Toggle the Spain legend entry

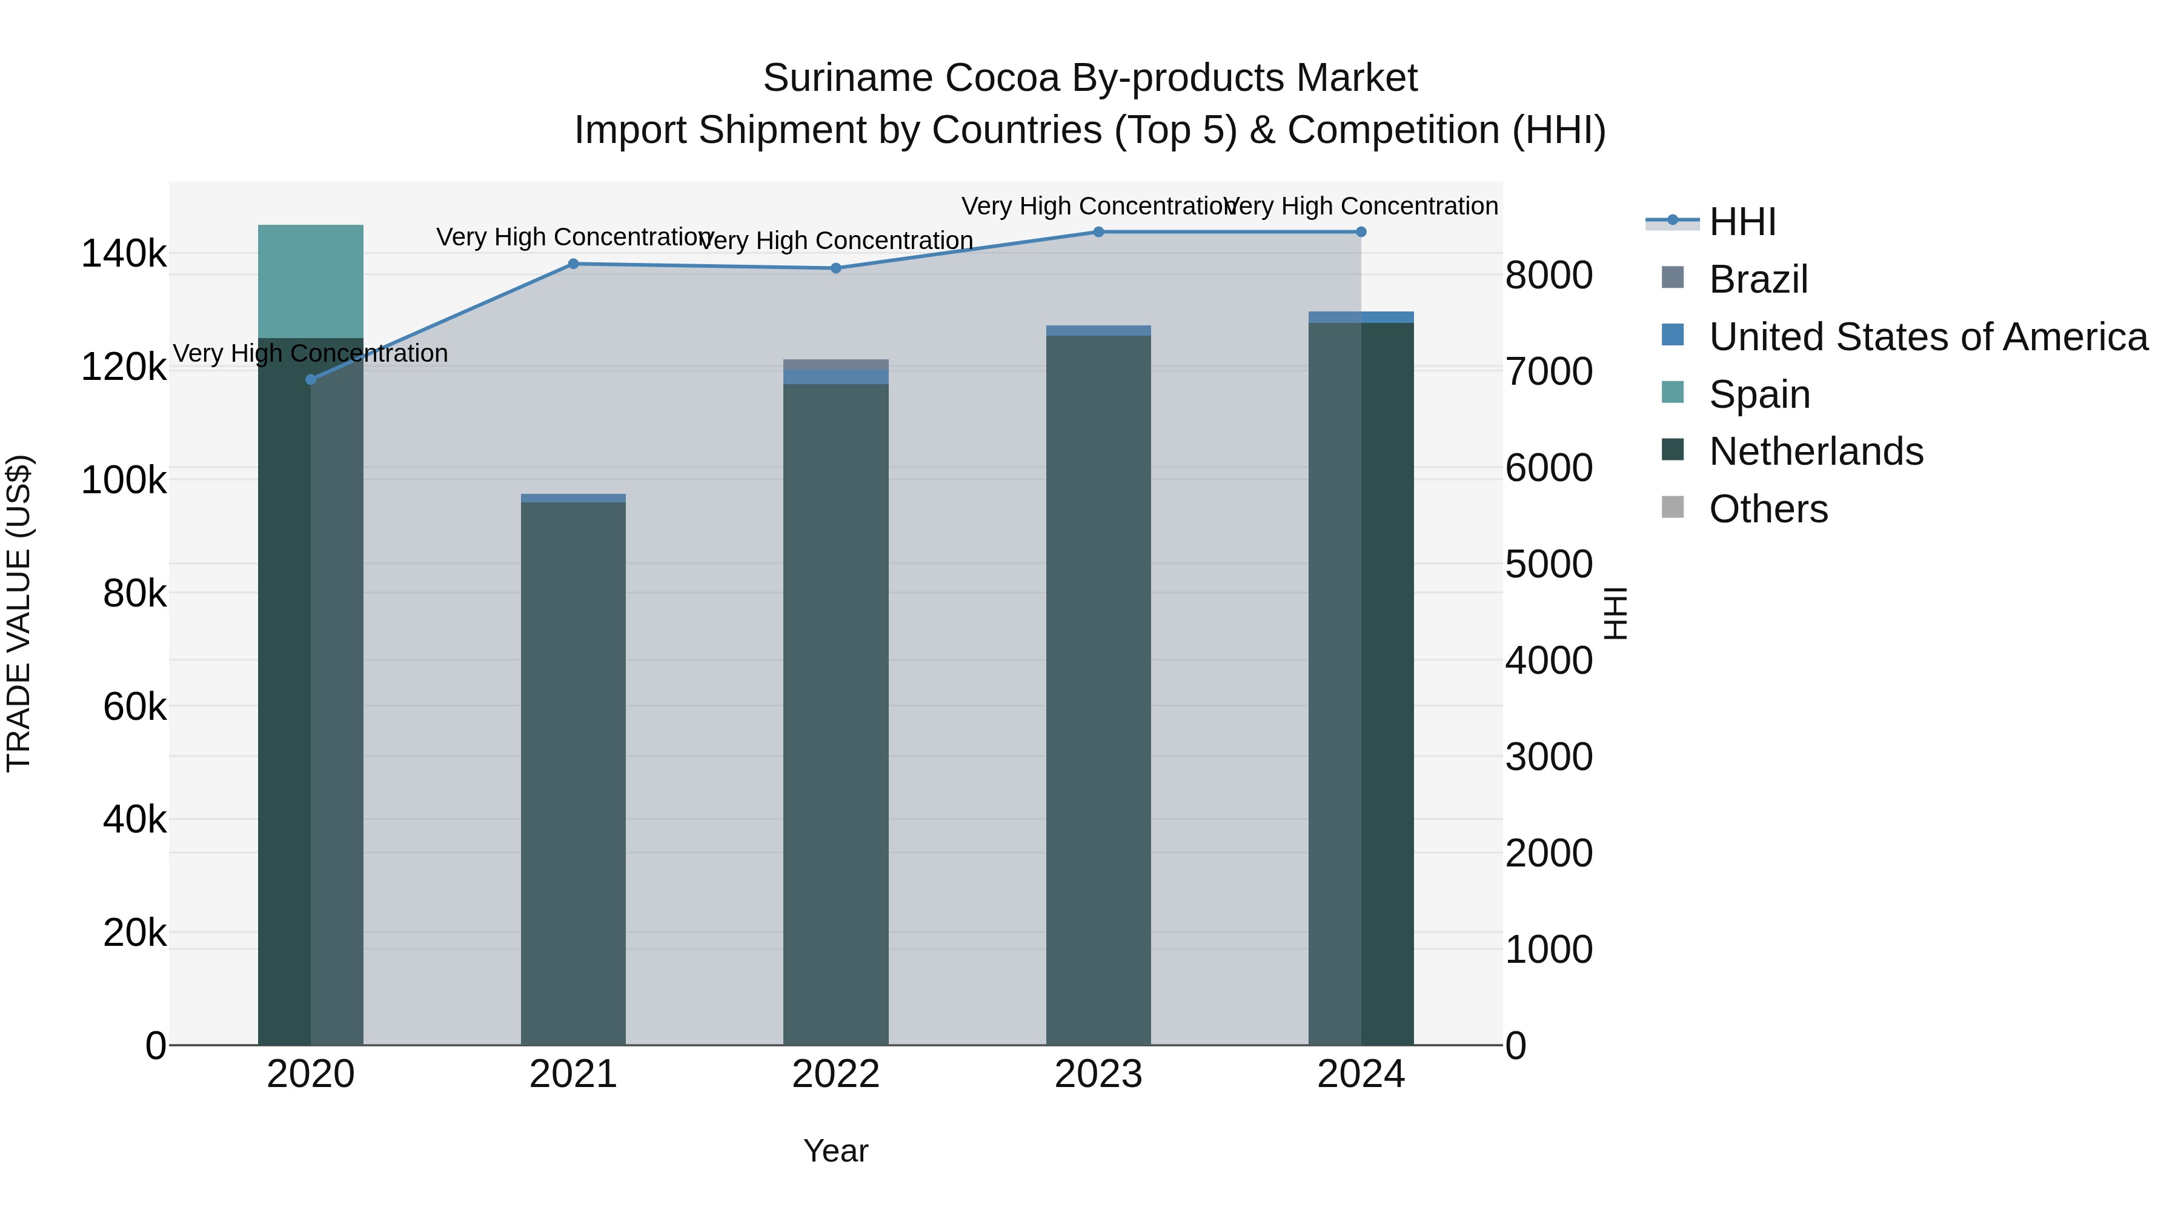pyautogui.click(x=1736, y=394)
